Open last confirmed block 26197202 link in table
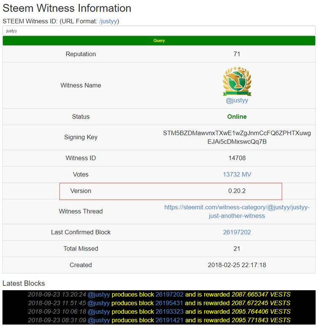 237,232
